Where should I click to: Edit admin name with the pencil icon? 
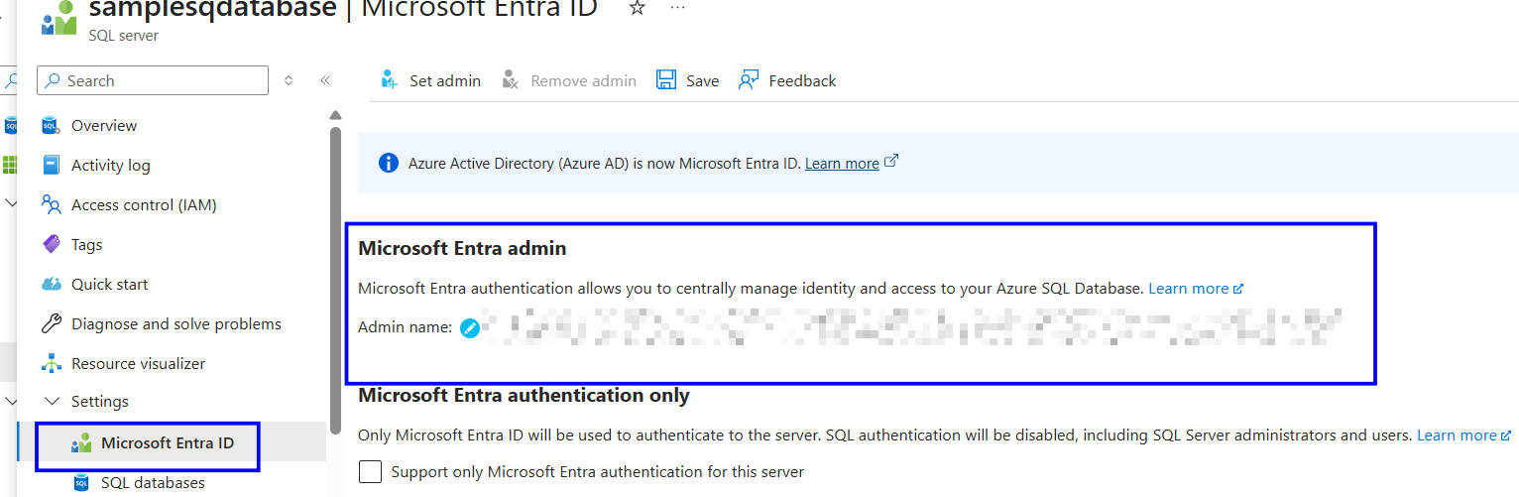click(x=470, y=327)
